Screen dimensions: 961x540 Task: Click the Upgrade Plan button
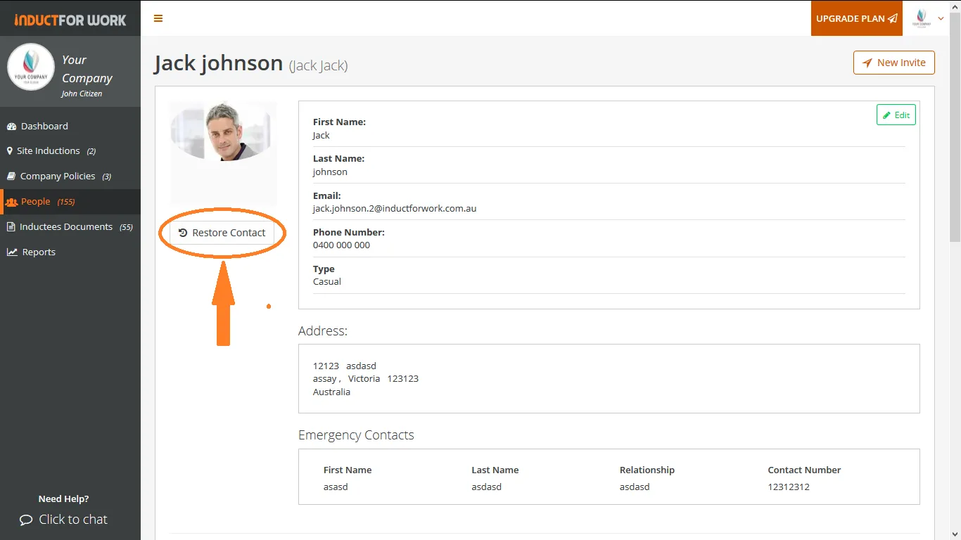click(x=857, y=18)
